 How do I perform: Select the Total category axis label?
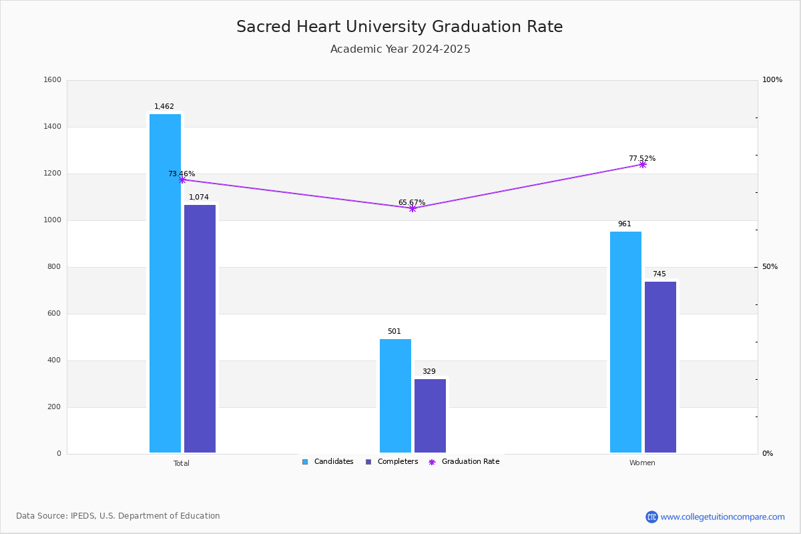[x=182, y=463]
